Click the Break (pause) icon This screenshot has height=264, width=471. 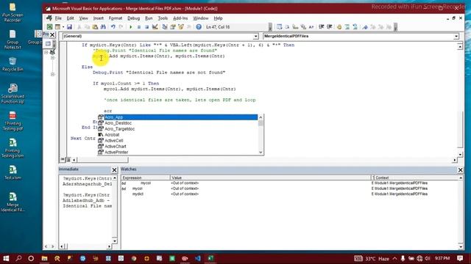pyautogui.click(x=139, y=27)
